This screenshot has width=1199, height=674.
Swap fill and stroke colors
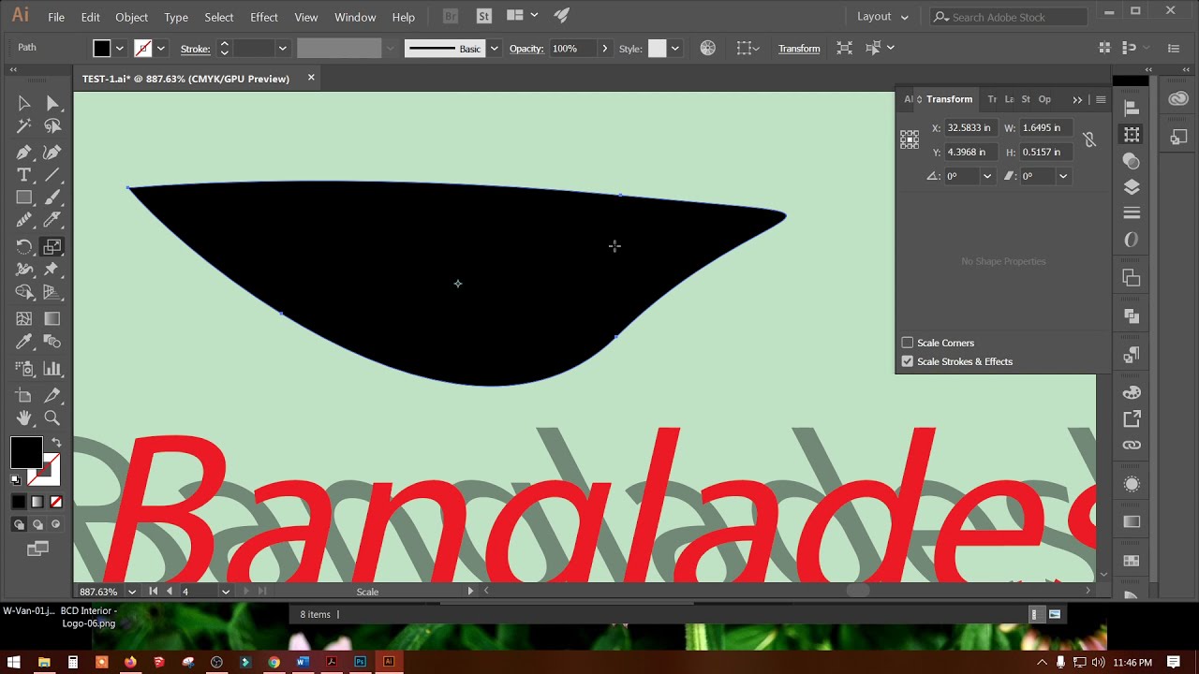coord(55,443)
